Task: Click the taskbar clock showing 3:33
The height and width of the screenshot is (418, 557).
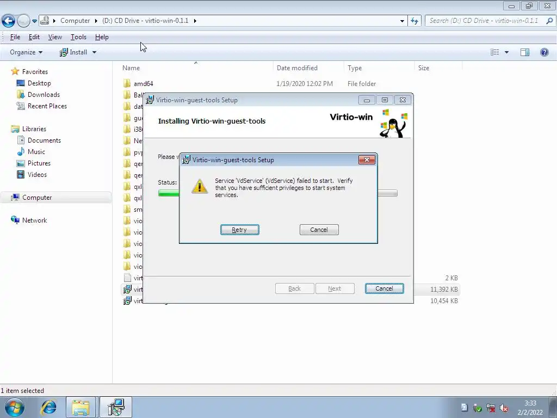Action: pyautogui.click(x=530, y=408)
